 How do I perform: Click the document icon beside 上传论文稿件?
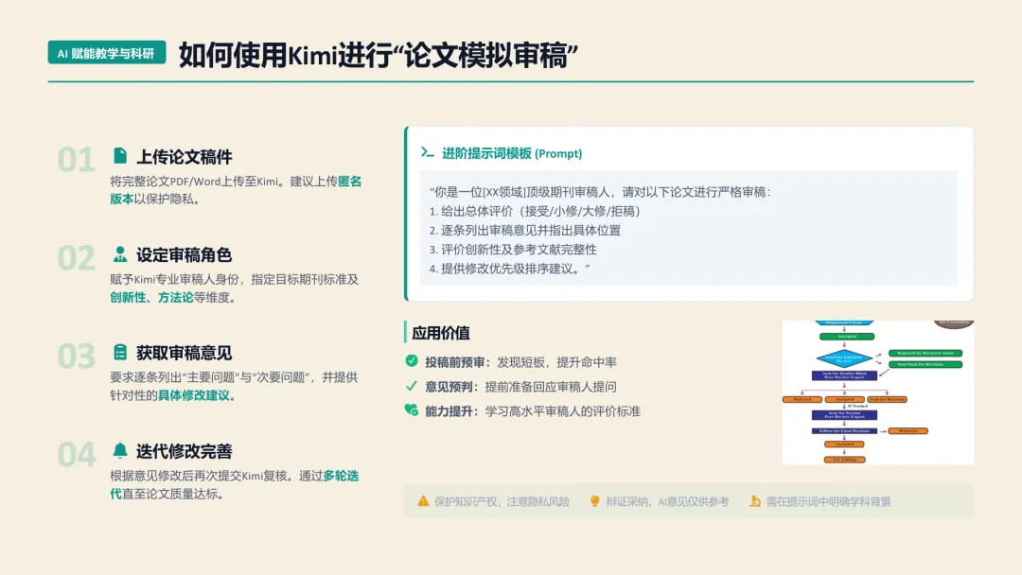pyautogui.click(x=120, y=156)
